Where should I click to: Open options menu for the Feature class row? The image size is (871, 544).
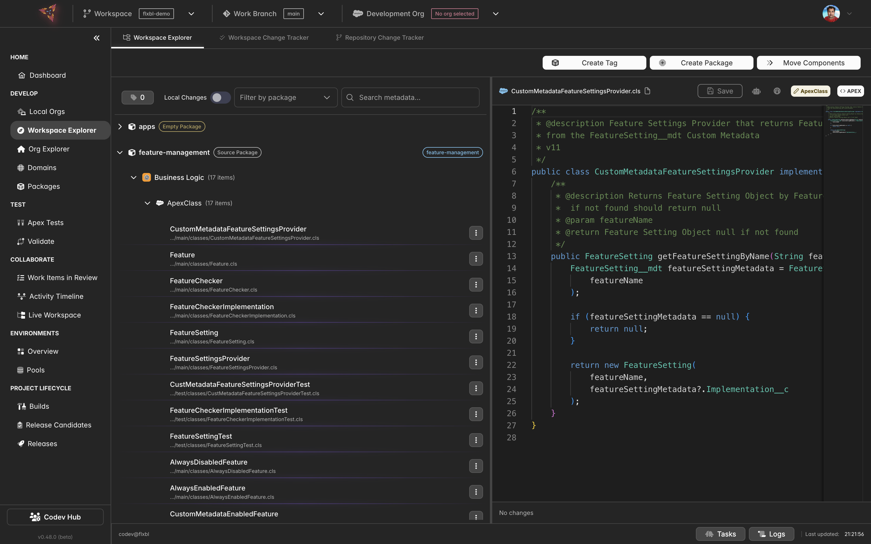[476, 259]
